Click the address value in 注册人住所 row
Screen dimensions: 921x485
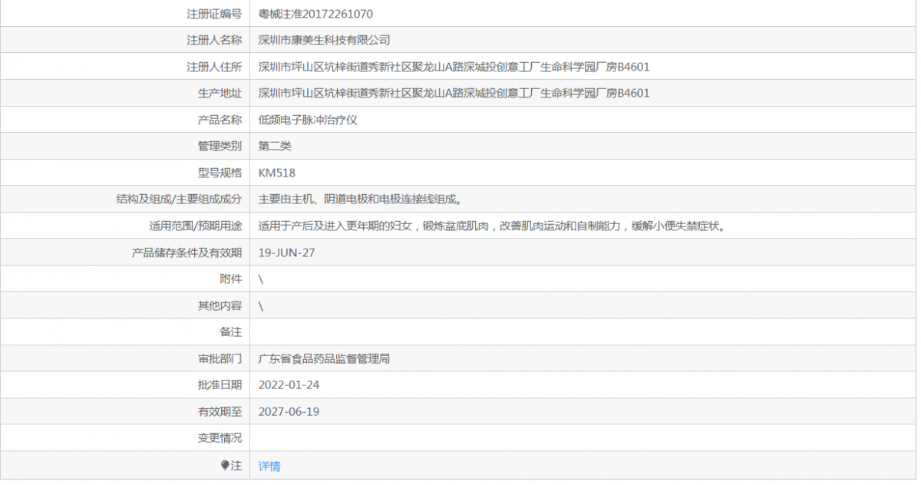click(x=454, y=67)
